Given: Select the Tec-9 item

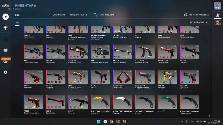Looking at the screenshot, I should tap(100, 77).
